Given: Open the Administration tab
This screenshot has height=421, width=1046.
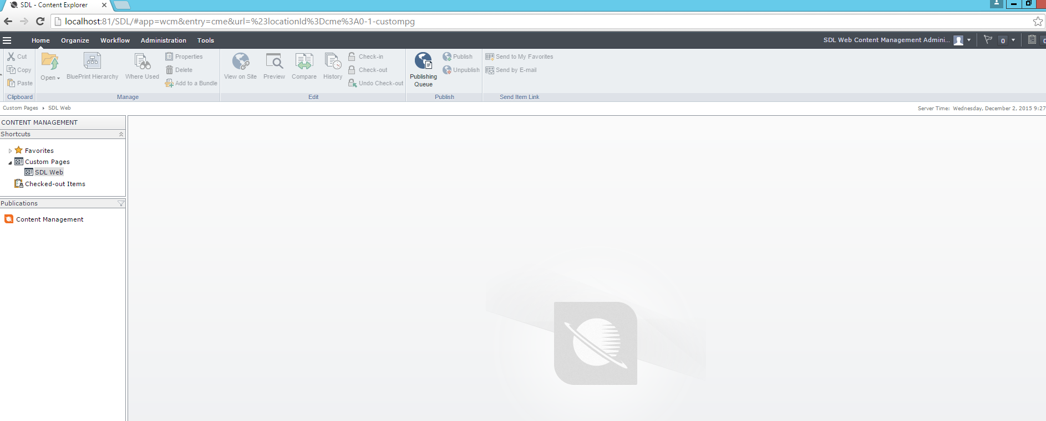Looking at the screenshot, I should coord(163,40).
